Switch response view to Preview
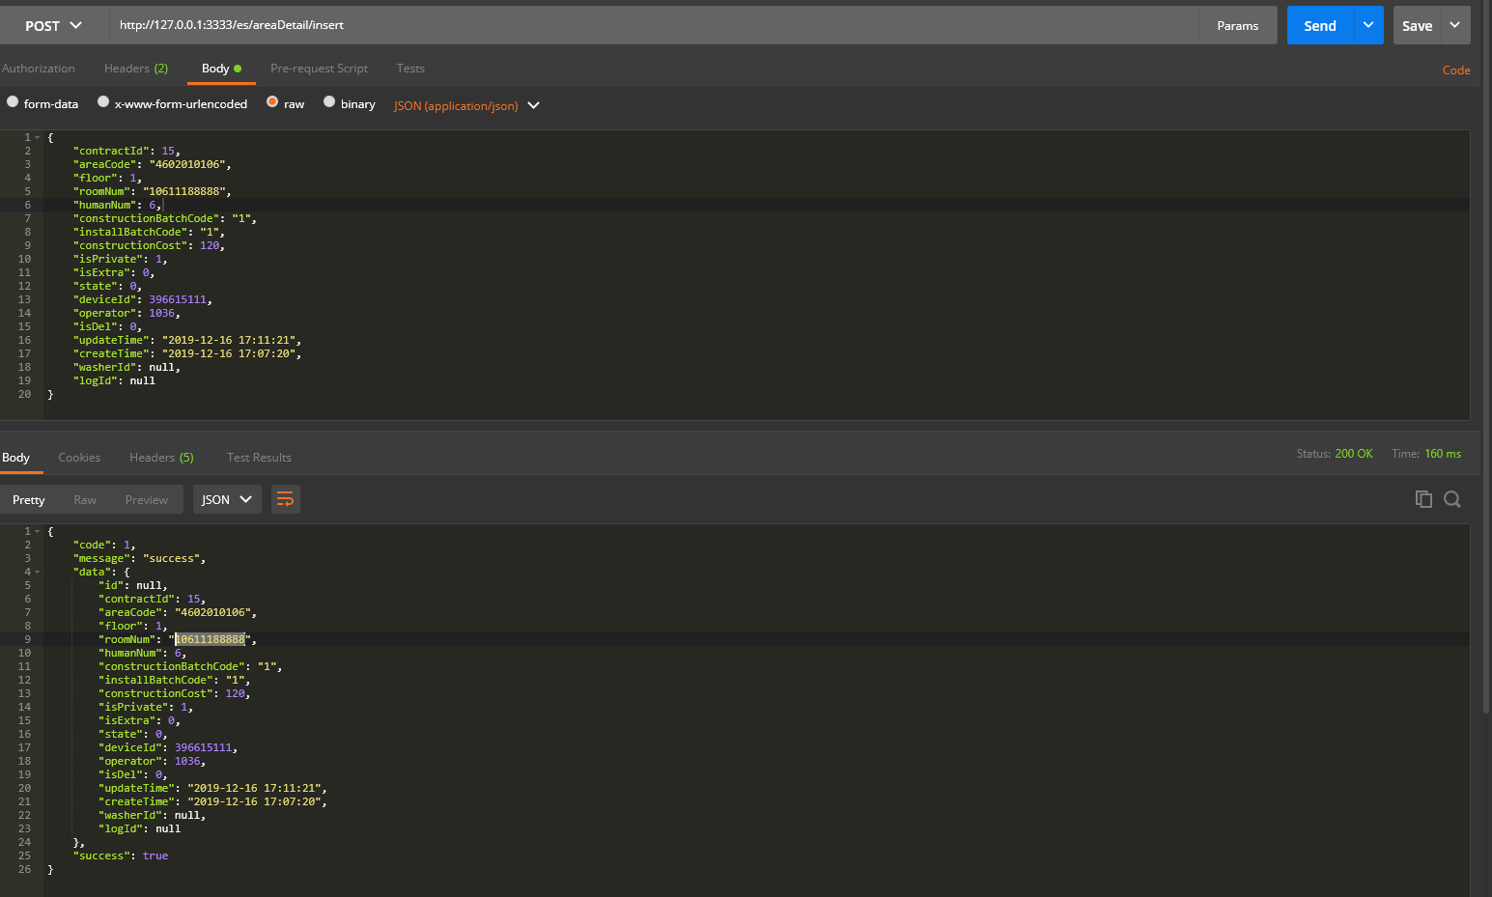 point(146,499)
